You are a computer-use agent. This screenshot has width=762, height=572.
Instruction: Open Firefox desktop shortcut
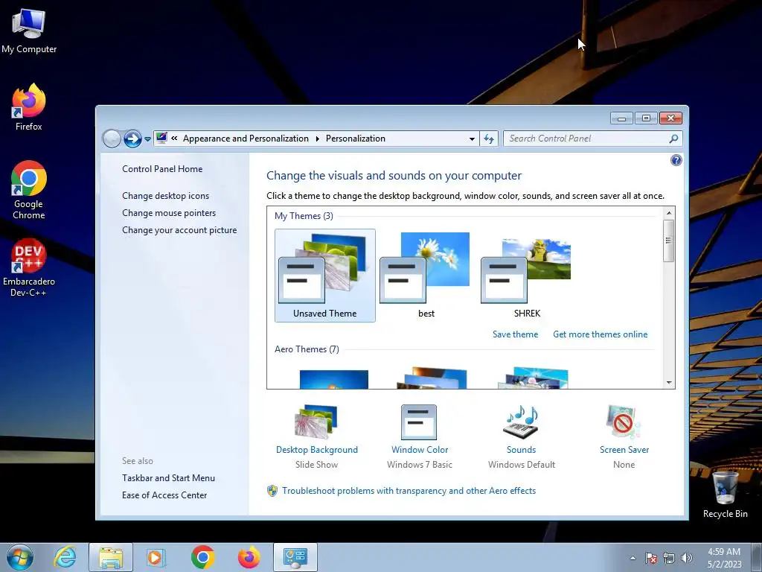pyautogui.click(x=29, y=107)
